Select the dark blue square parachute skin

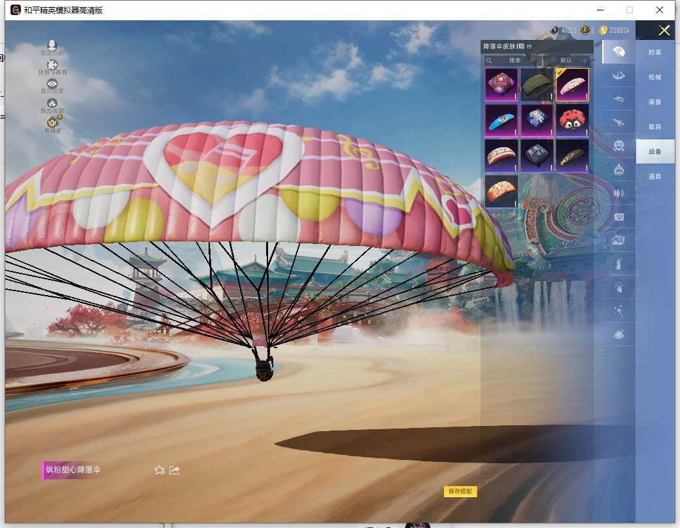[537, 156]
